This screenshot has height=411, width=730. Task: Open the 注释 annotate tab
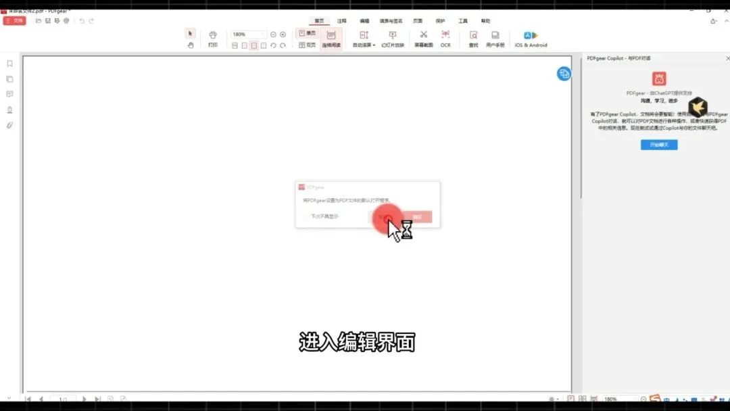coord(342,21)
